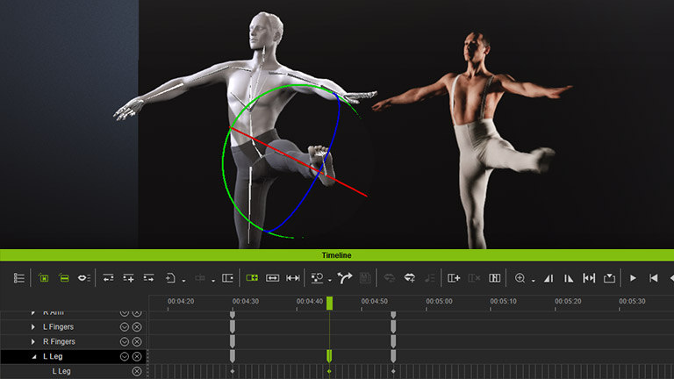Collapse the L Leg track

(33, 356)
